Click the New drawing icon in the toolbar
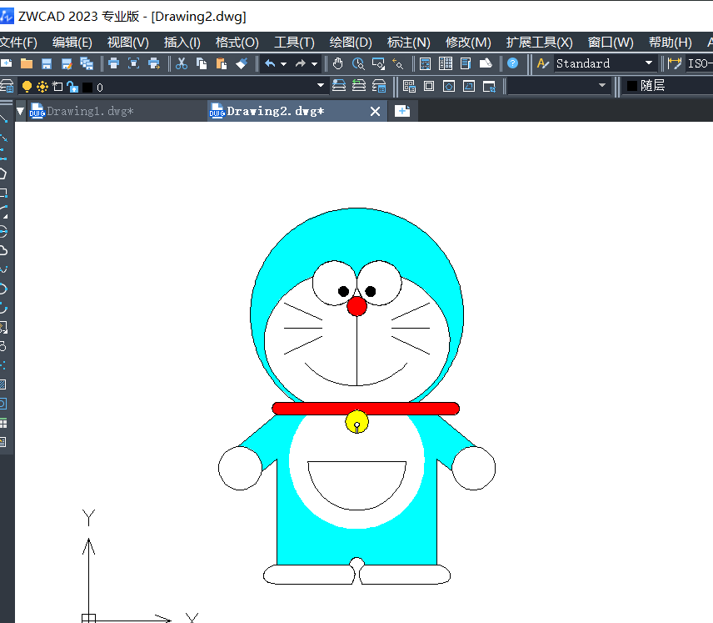The image size is (713, 623). [6, 63]
